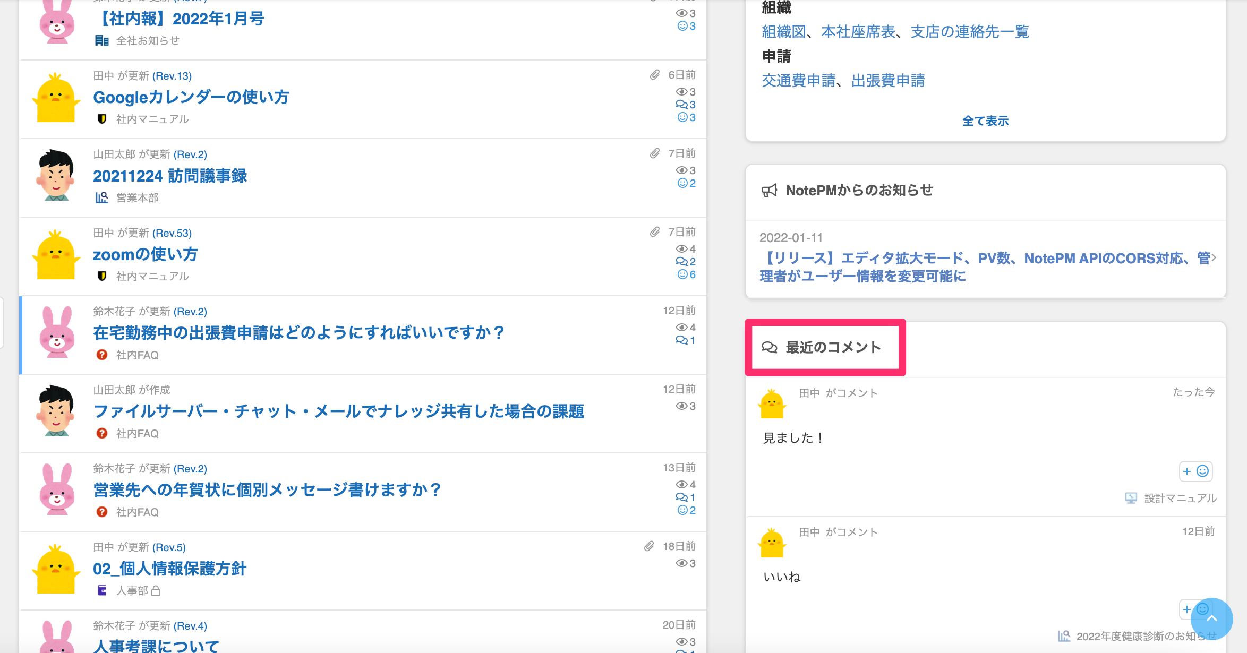This screenshot has height=653, width=1247.
Task: Add an emoji reaction to 田中's 見ました！ comment
Action: (x=1195, y=471)
